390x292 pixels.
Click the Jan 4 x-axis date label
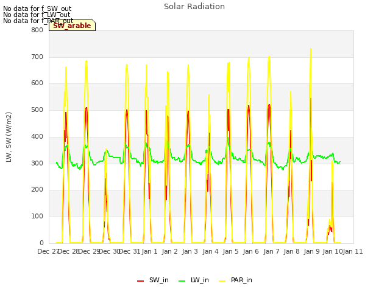(x=211, y=251)
